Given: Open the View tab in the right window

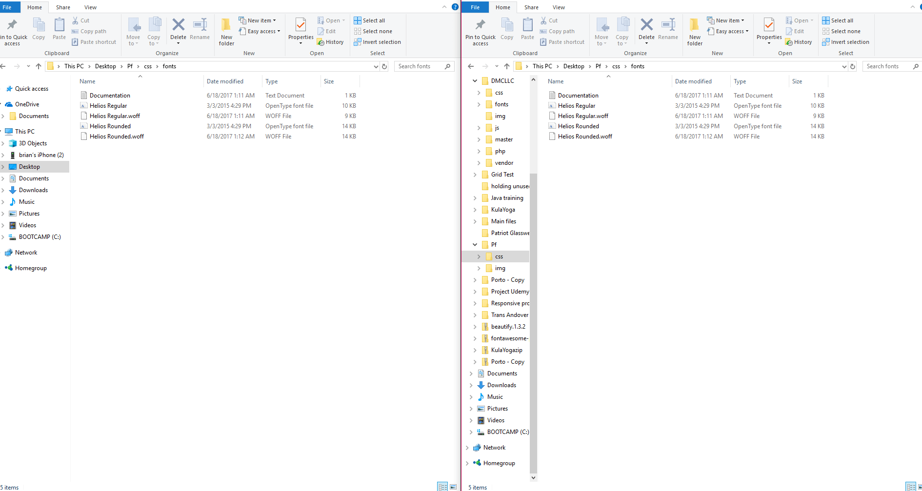Looking at the screenshot, I should [x=559, y=7].
